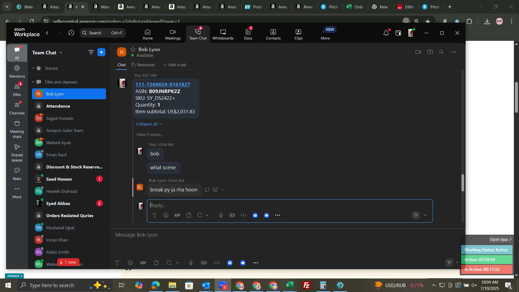Open Mentions in the sidebar
Screen dimensions: 519x292
point(17,72)
